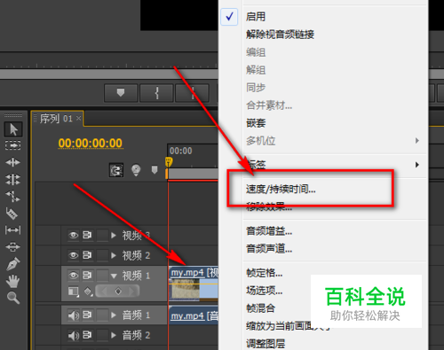Mute speaker toggle of 音频 1 track
This screenshot has height=350, width=444.
pos(74,315)
